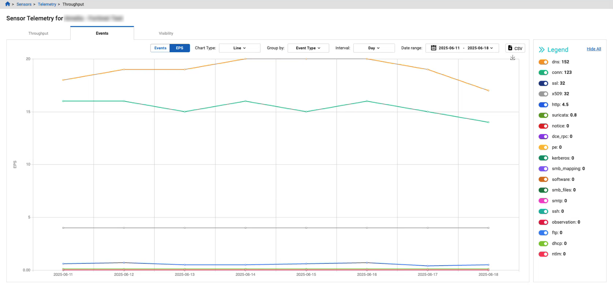Open the Sensors breadcrumb link
The image size is (613, 289).
[24, 4]
